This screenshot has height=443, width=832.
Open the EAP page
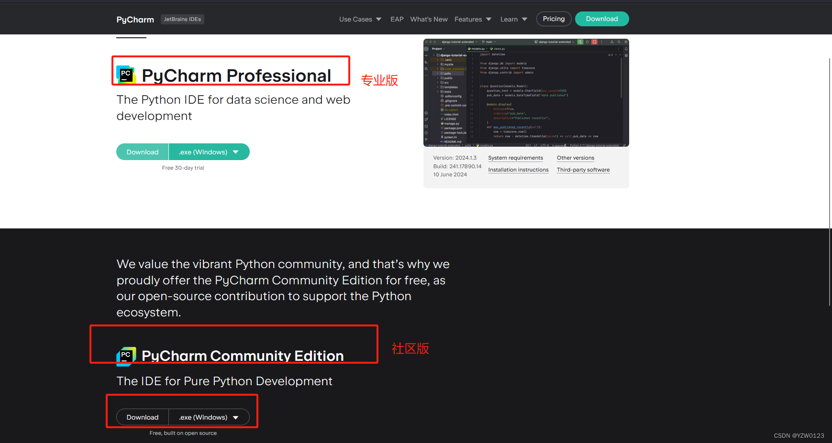point(397,19)
